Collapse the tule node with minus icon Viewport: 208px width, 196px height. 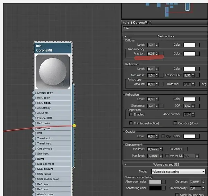pyautogui.click(x=68, y=46)
